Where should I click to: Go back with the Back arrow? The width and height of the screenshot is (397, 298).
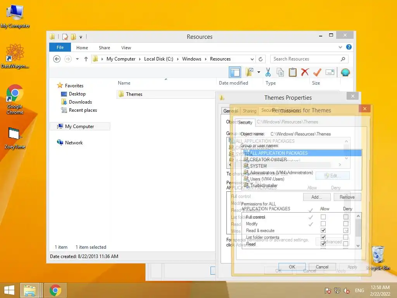coord(57,59)
